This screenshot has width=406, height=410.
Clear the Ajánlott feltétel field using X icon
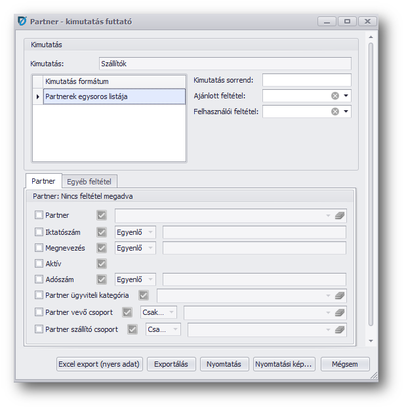click(335, 96)
